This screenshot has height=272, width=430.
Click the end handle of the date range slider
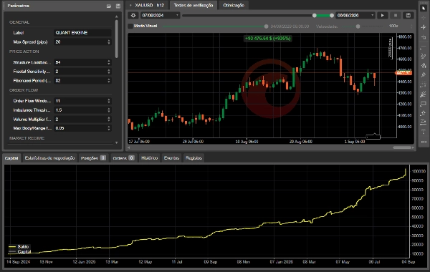pyautogui.click(x=332, y=16)
